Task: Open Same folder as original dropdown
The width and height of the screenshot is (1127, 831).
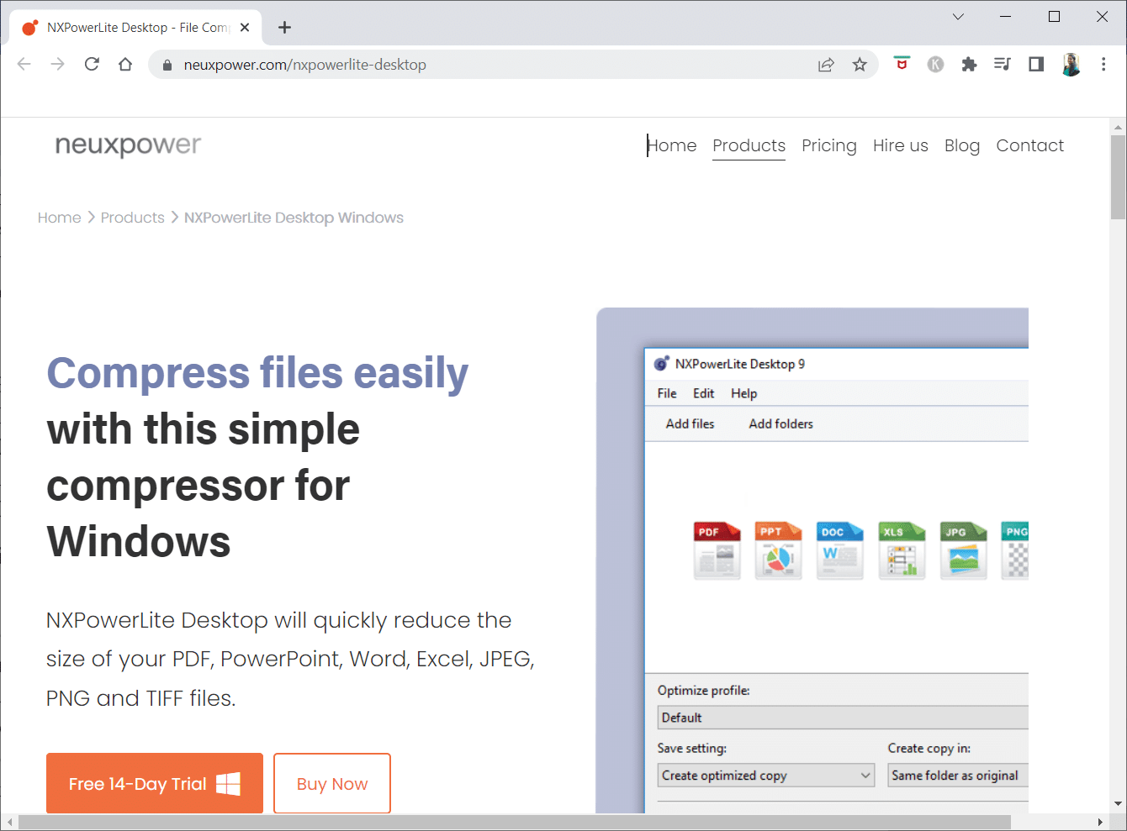Action: [x=958, y=776]
